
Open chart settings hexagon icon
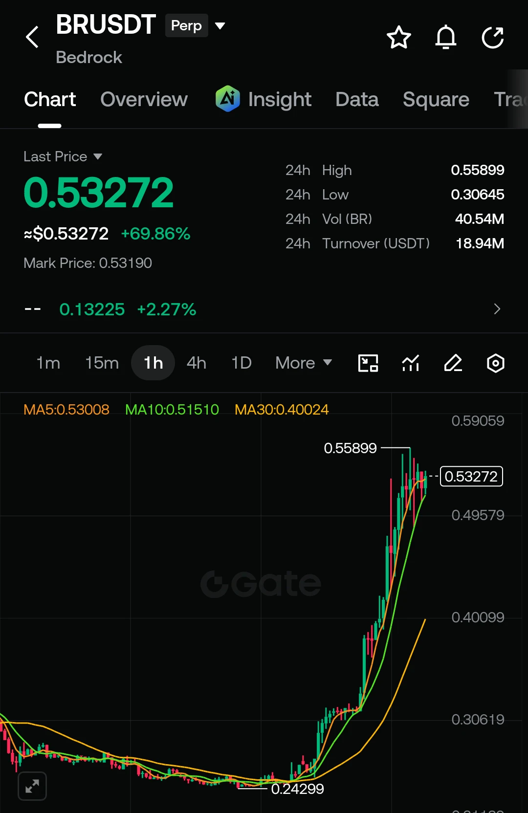pos(496,363)
